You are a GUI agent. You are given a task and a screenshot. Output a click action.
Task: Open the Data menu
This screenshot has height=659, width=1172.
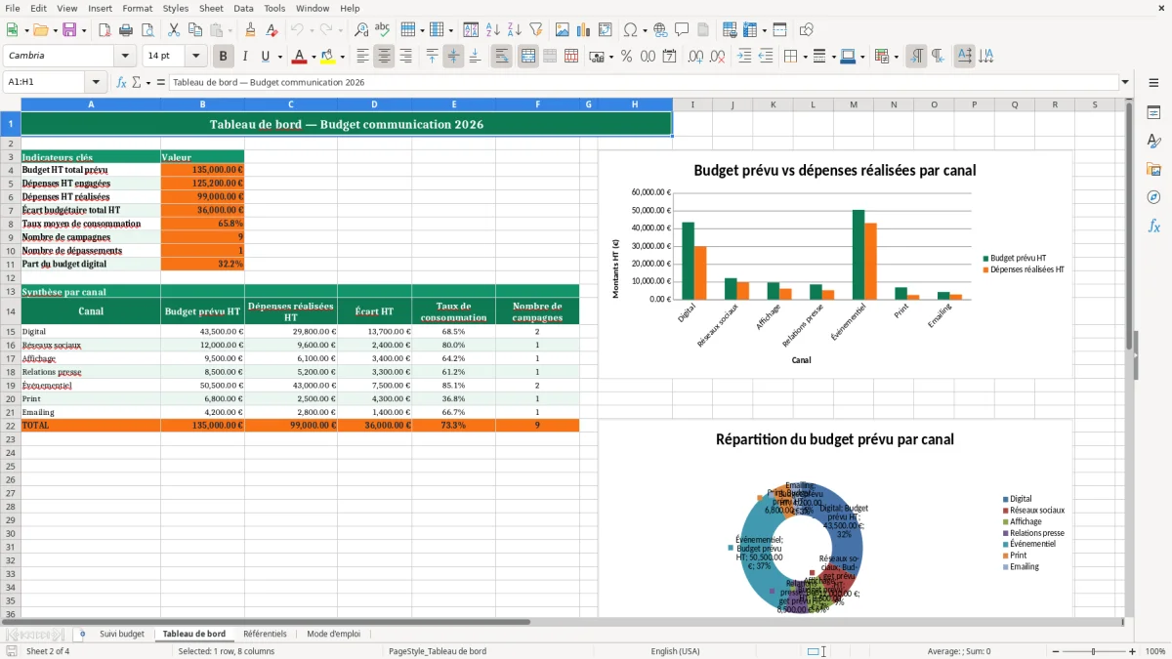(243, 8)
